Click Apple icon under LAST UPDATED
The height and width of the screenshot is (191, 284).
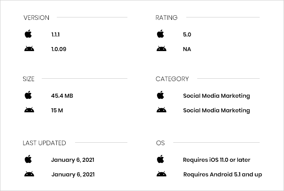tap(28, 159)
